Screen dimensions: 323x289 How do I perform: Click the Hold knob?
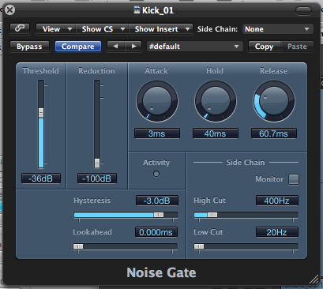[216, 101]
